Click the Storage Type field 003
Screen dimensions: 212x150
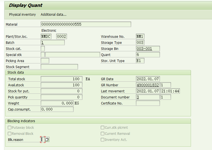[x=140, y=42]
